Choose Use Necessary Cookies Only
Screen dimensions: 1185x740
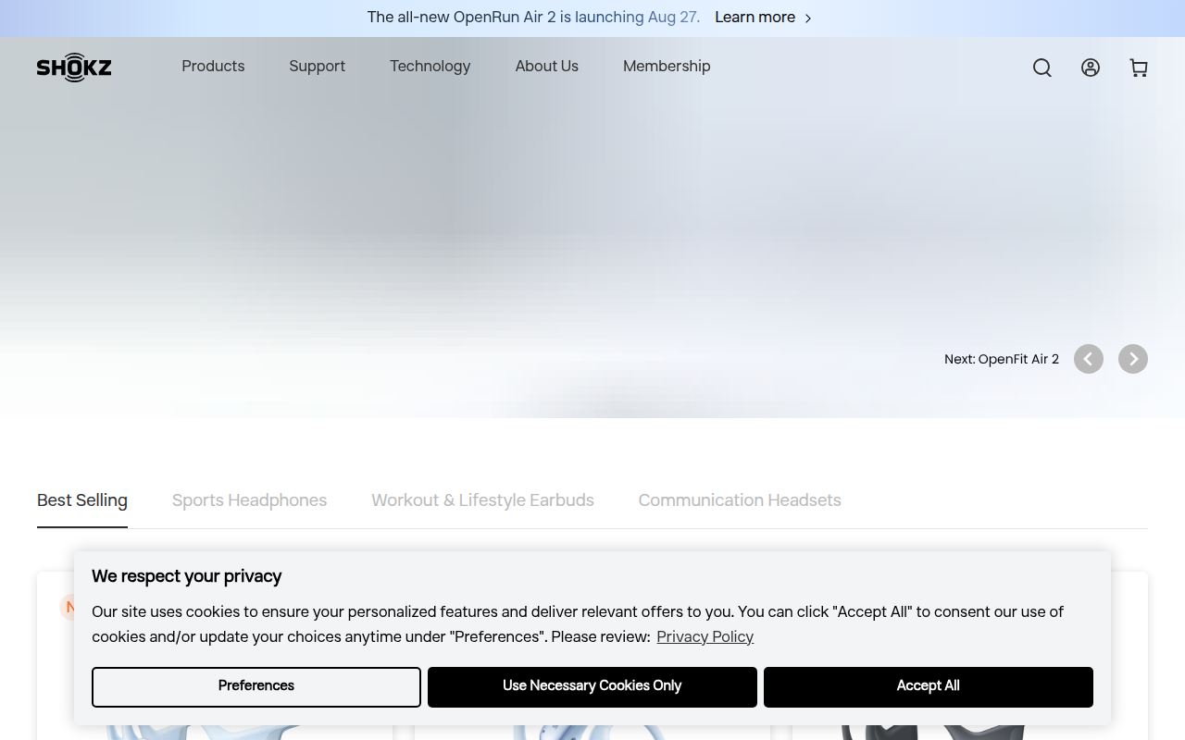(592, 687)
